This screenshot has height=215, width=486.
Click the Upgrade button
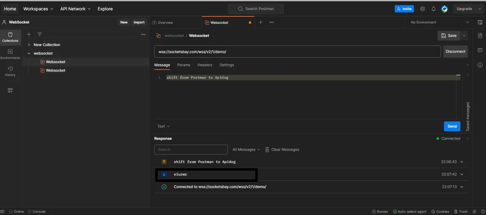464,9
